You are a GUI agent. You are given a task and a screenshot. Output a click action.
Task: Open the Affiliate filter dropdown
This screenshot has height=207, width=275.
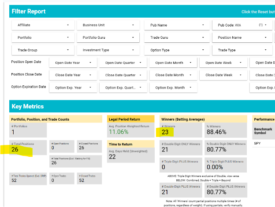41,25
